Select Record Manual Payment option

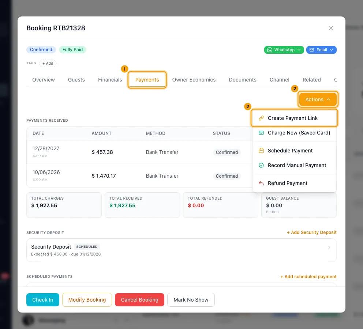tap(294, 165)
